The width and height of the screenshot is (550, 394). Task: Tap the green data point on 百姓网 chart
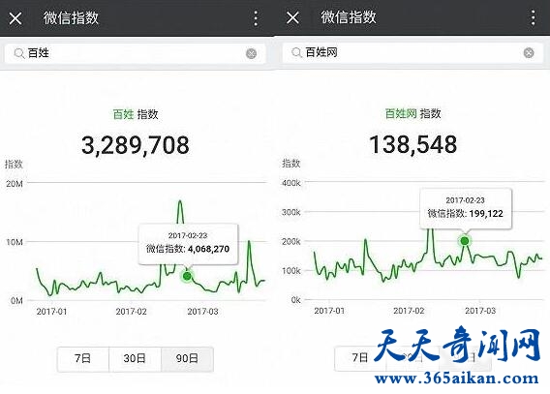(x=465, y=241)
